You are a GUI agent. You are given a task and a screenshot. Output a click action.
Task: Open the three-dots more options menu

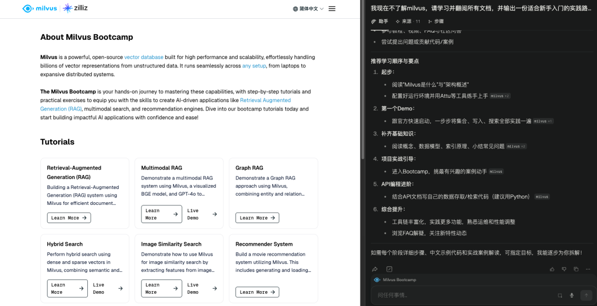pos(588,269)
